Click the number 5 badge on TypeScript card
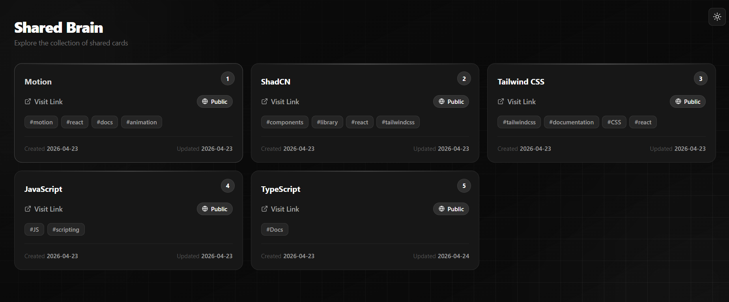Screen dimensions: 729x302 (x=464, y=186)
